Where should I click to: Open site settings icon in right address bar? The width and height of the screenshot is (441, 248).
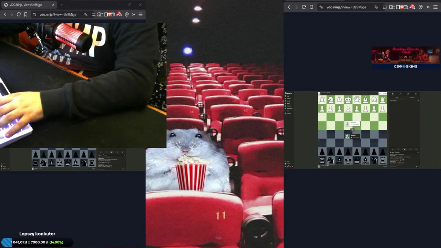[x=321, y=7]
